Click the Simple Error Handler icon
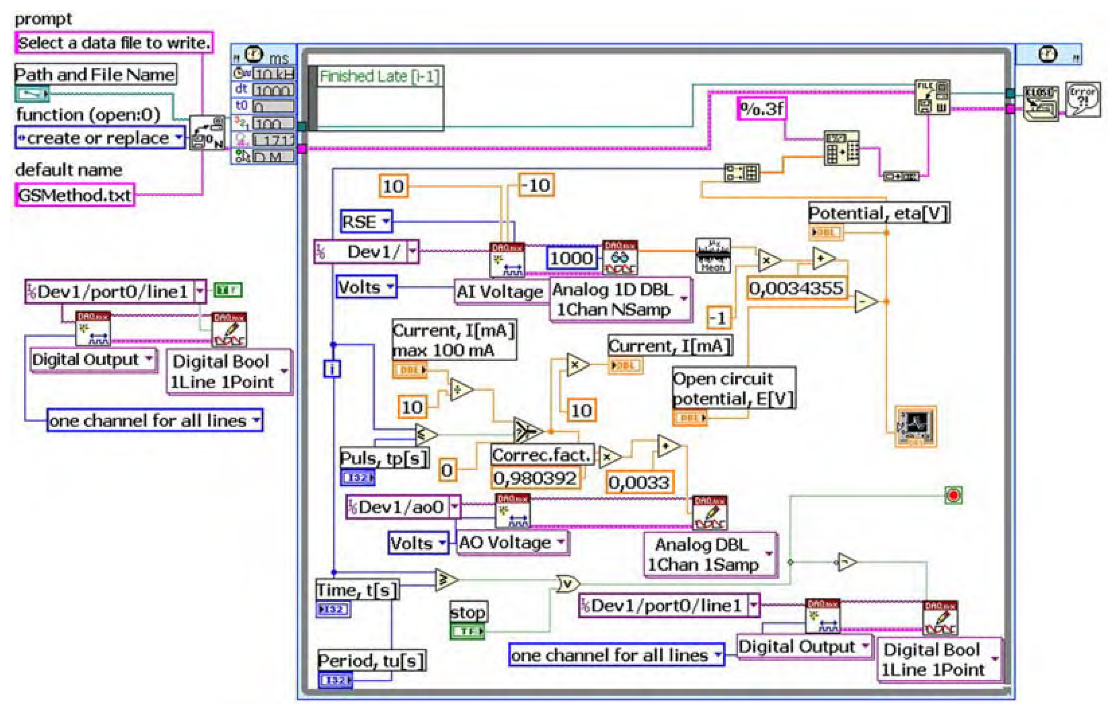 point(1083,100)
